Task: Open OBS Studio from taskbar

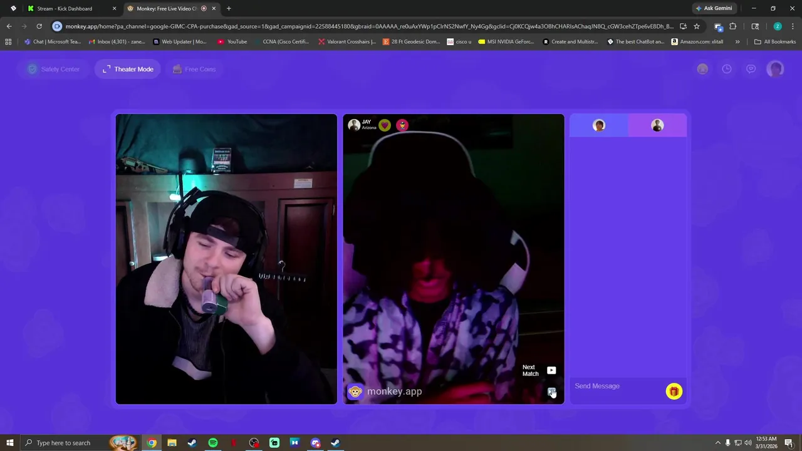Action: [254, 443]
